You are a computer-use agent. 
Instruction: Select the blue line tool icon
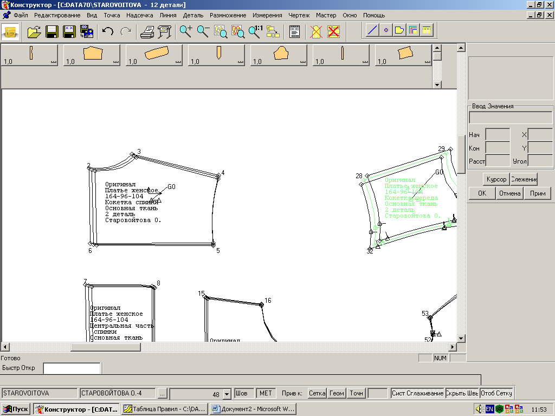372,30
